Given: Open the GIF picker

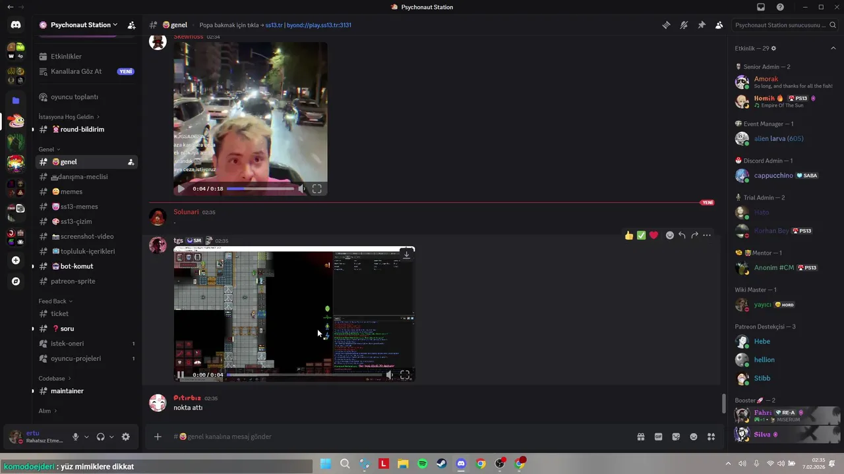Looking at the screenshot, I should pyautogui.click(x=658, y=436).
